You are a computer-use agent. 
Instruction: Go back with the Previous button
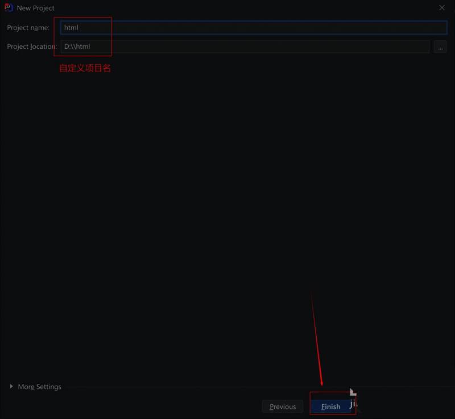[283, 407]
